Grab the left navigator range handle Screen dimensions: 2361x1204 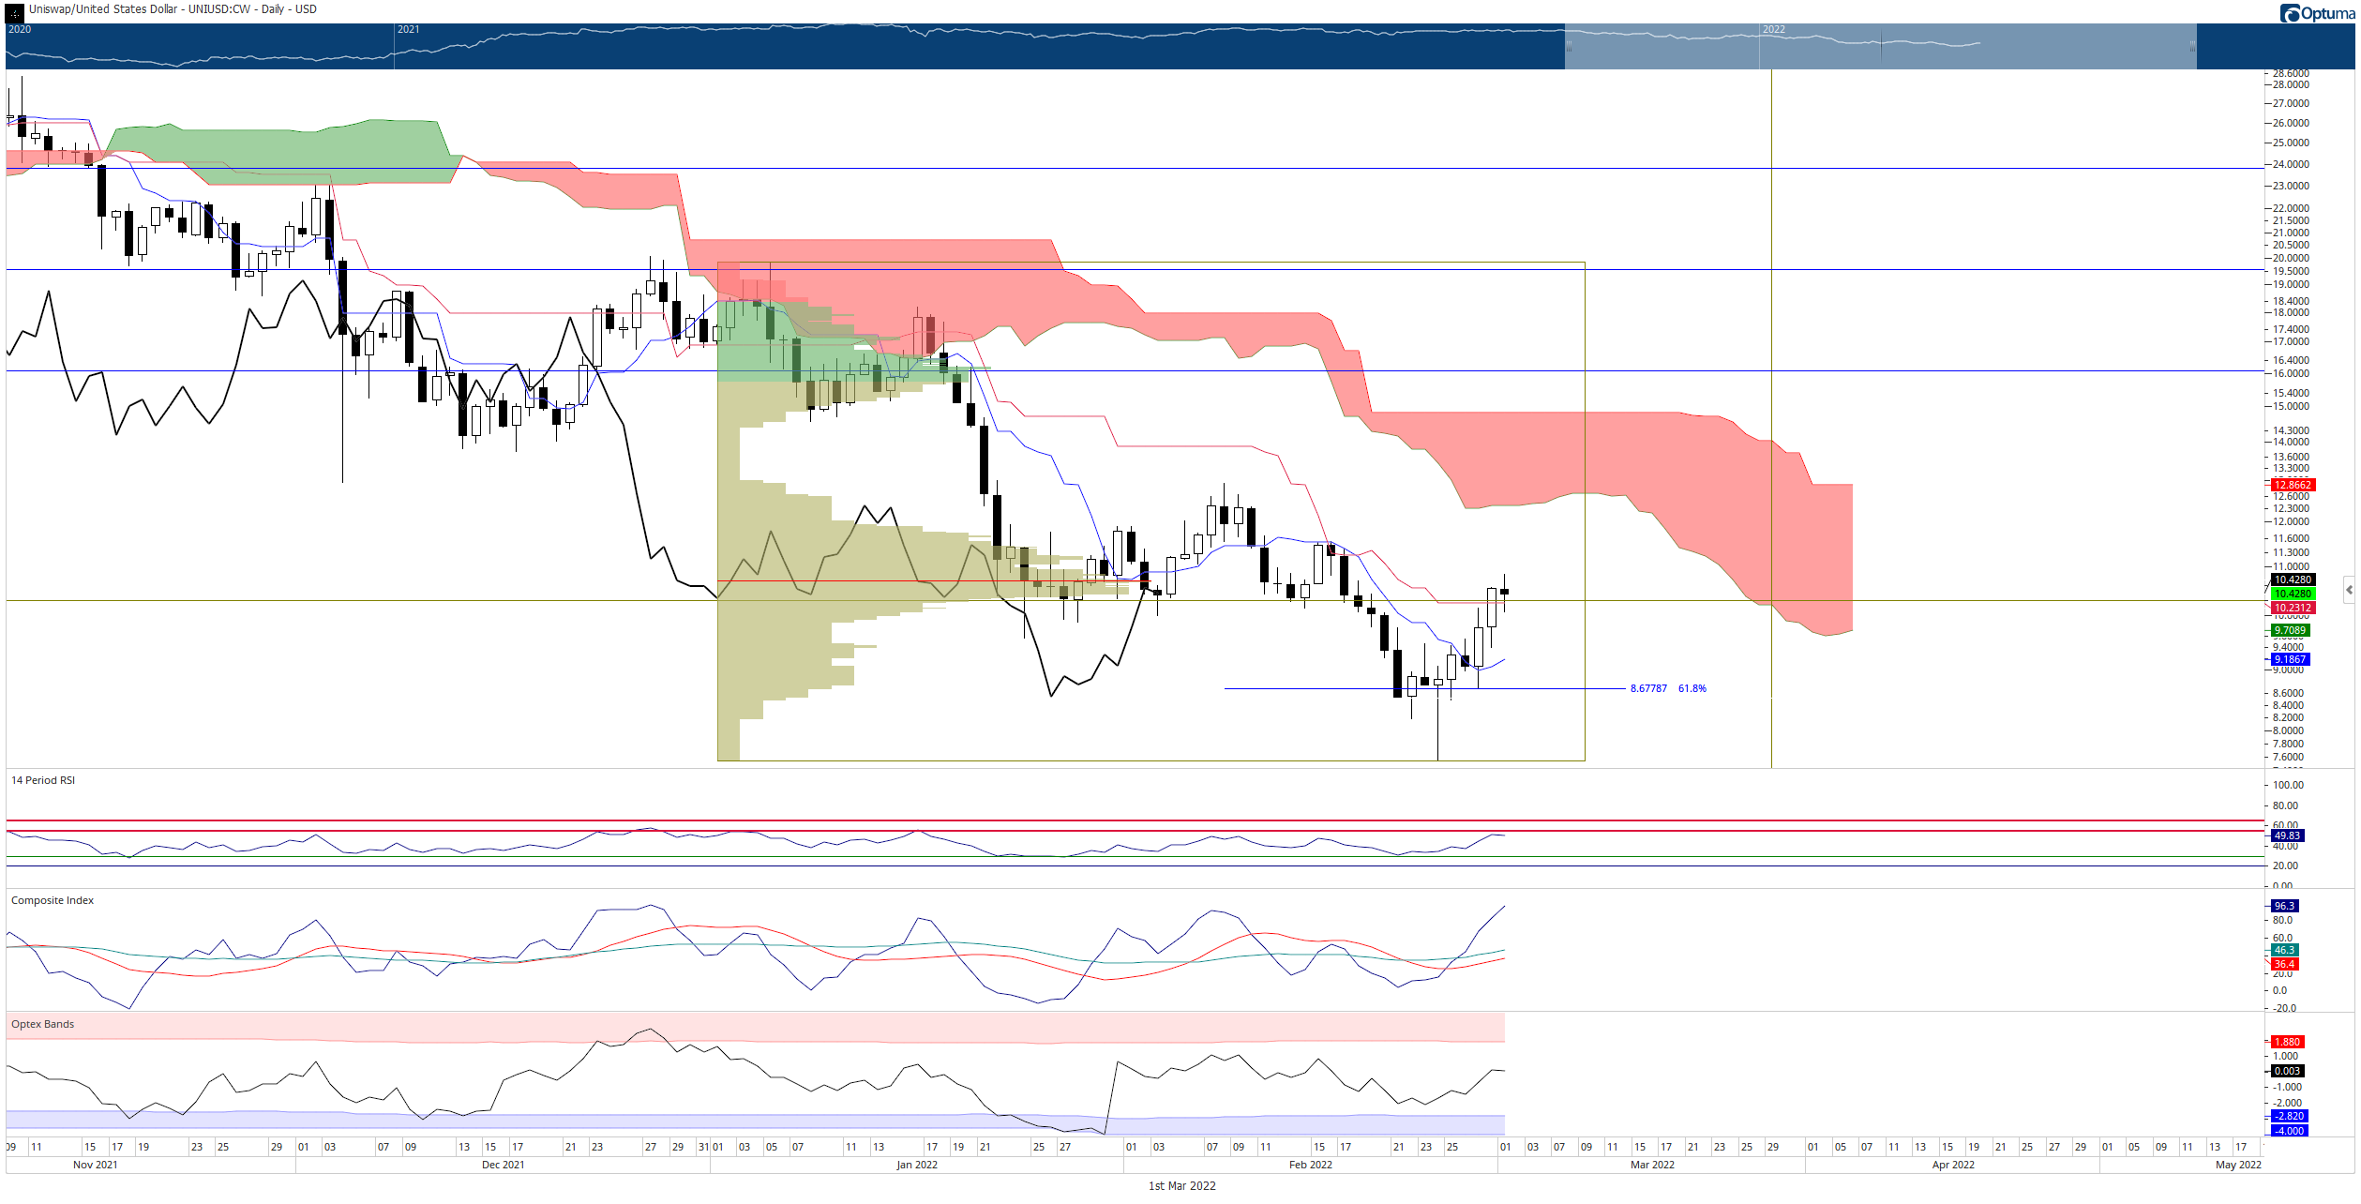[x=1569, y=45]
